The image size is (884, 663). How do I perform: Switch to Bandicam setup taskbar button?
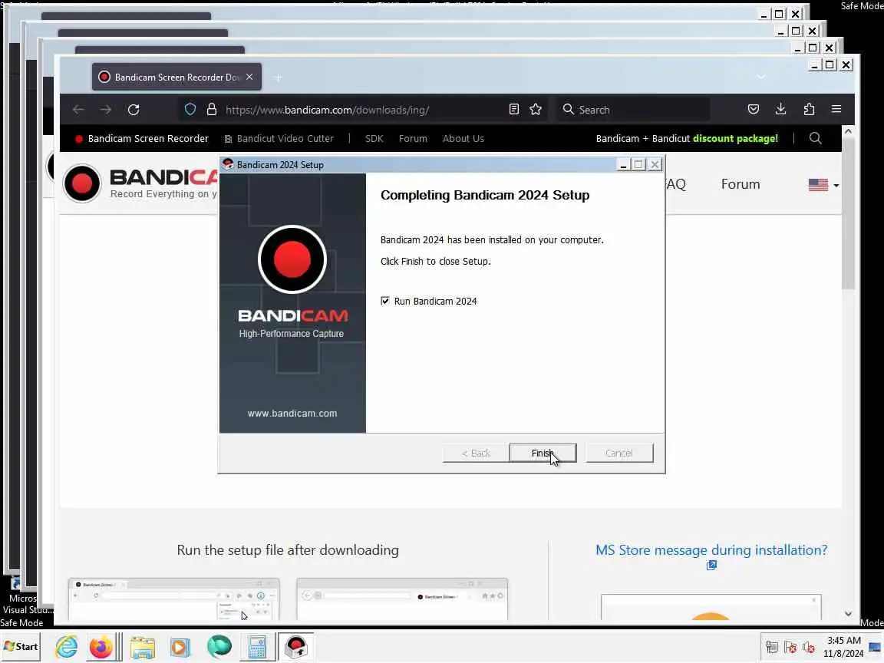pos(296,647)
